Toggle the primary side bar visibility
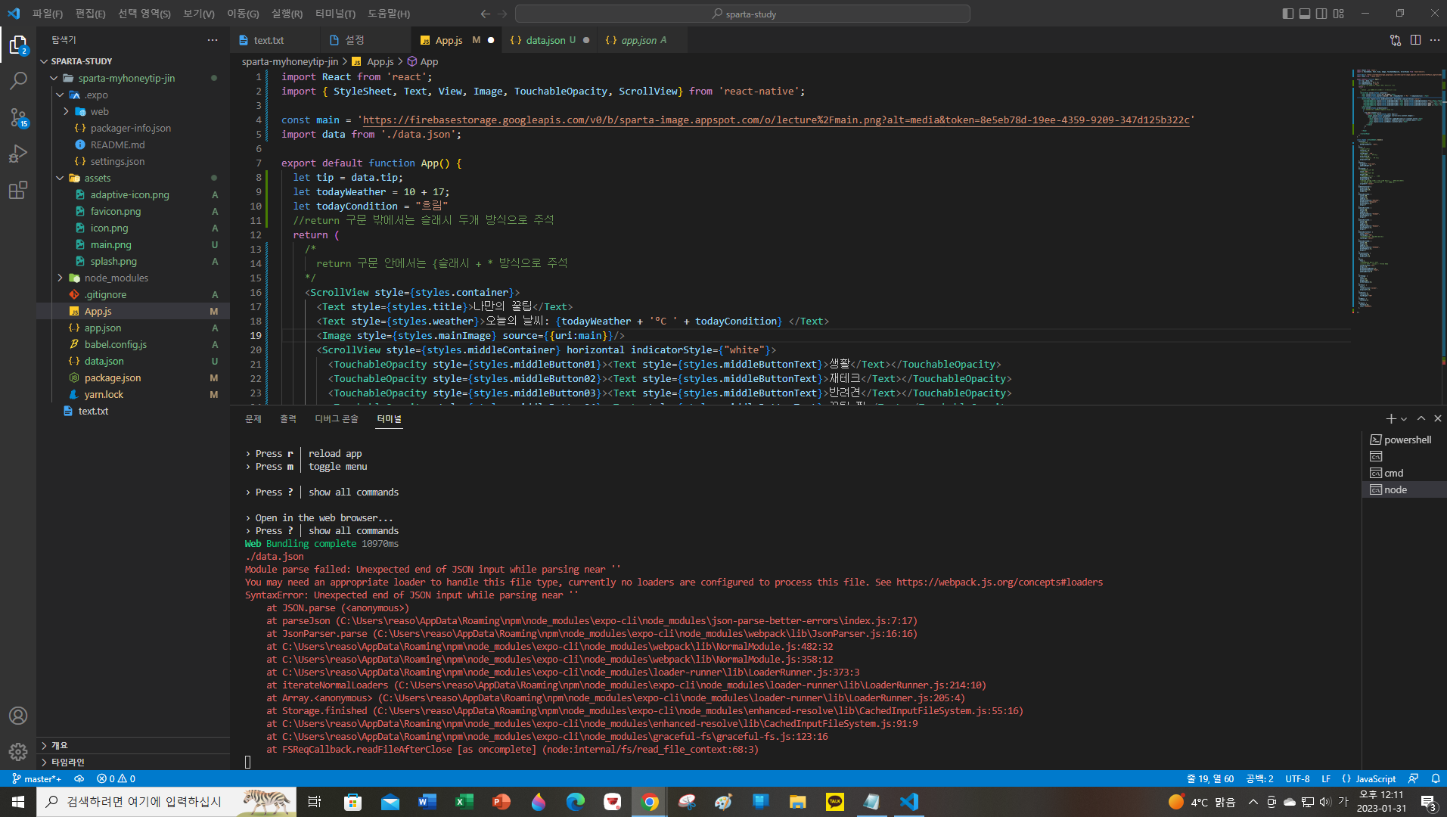This screenshot has width=1447, height=817. tap(1288, 14)
